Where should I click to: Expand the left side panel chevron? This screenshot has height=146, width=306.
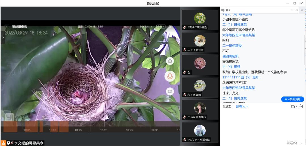pyautogui.click(x=3, y=37)
